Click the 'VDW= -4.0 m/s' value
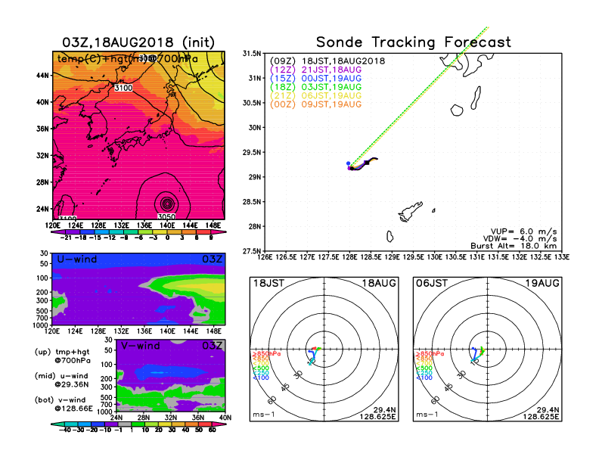 click(x=520, y=239)
